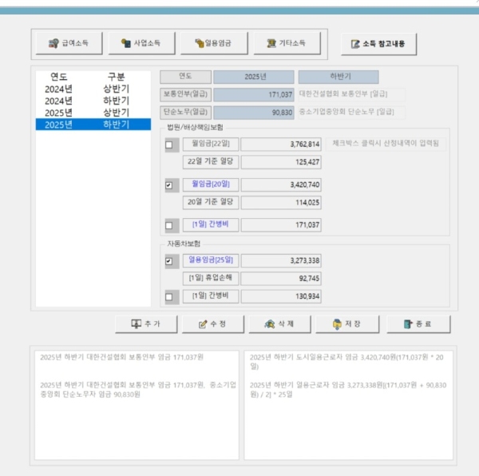Uncheck the 일용임금[25일] checkbox
Image resolution: width=479 pixels, height=476 pixels.
pos(169,261)
